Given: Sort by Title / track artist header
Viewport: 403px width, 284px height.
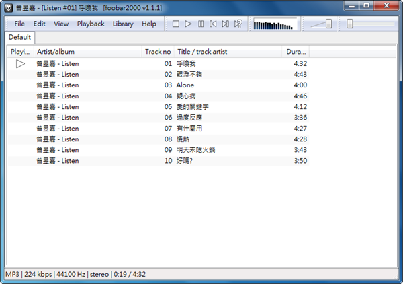Looking at the screenshot, I should pyautogui.click(x=228, y=52).
